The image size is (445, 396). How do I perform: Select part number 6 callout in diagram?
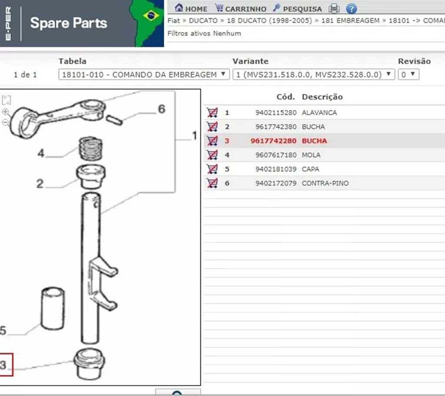161,109
